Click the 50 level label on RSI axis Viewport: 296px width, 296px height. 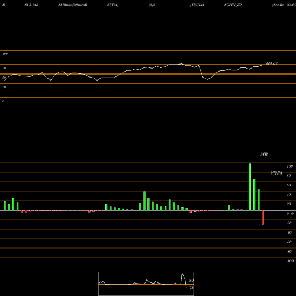point(4,78)
